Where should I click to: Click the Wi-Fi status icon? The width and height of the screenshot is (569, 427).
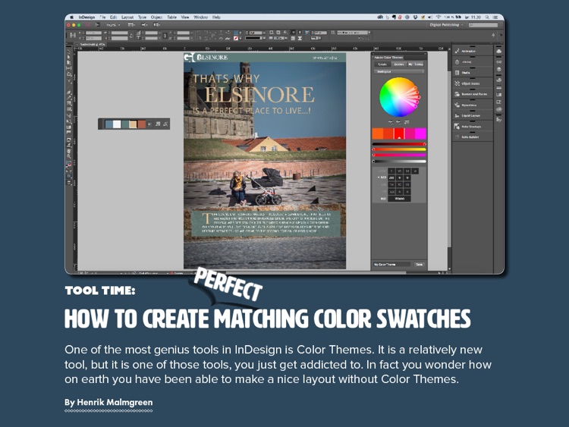click(438, 17)
